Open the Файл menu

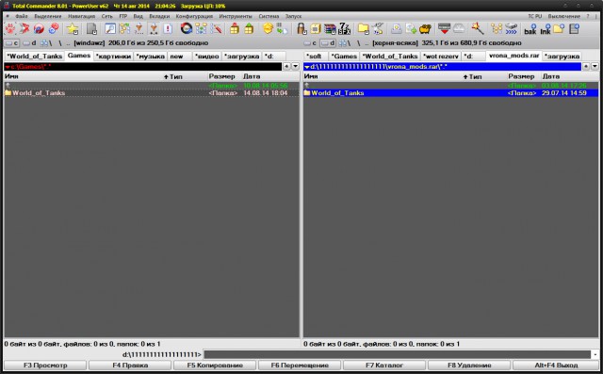coord(22,16)
